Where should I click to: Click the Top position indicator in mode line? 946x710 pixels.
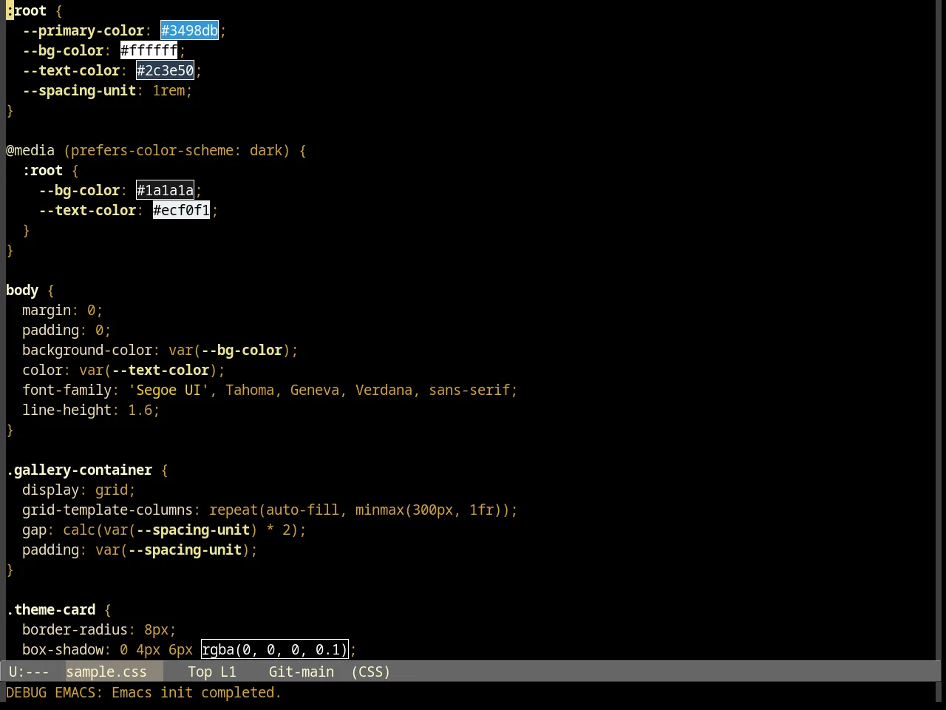(200, 672)
